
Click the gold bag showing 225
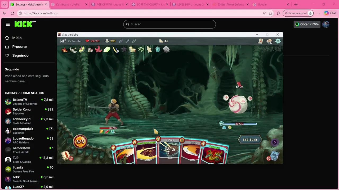(x=110, y=41)
